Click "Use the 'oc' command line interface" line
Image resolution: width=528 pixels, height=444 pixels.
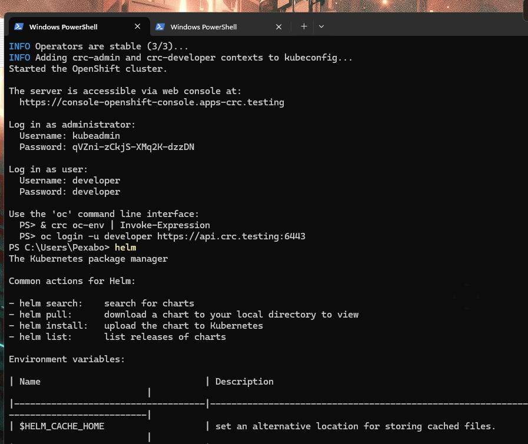[x=104, y=214]
